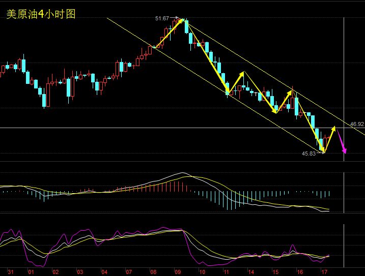The height and width of the screenshot is (276, 365).
Task: Click the 45.83 low price label
Action: pos(308,154)
